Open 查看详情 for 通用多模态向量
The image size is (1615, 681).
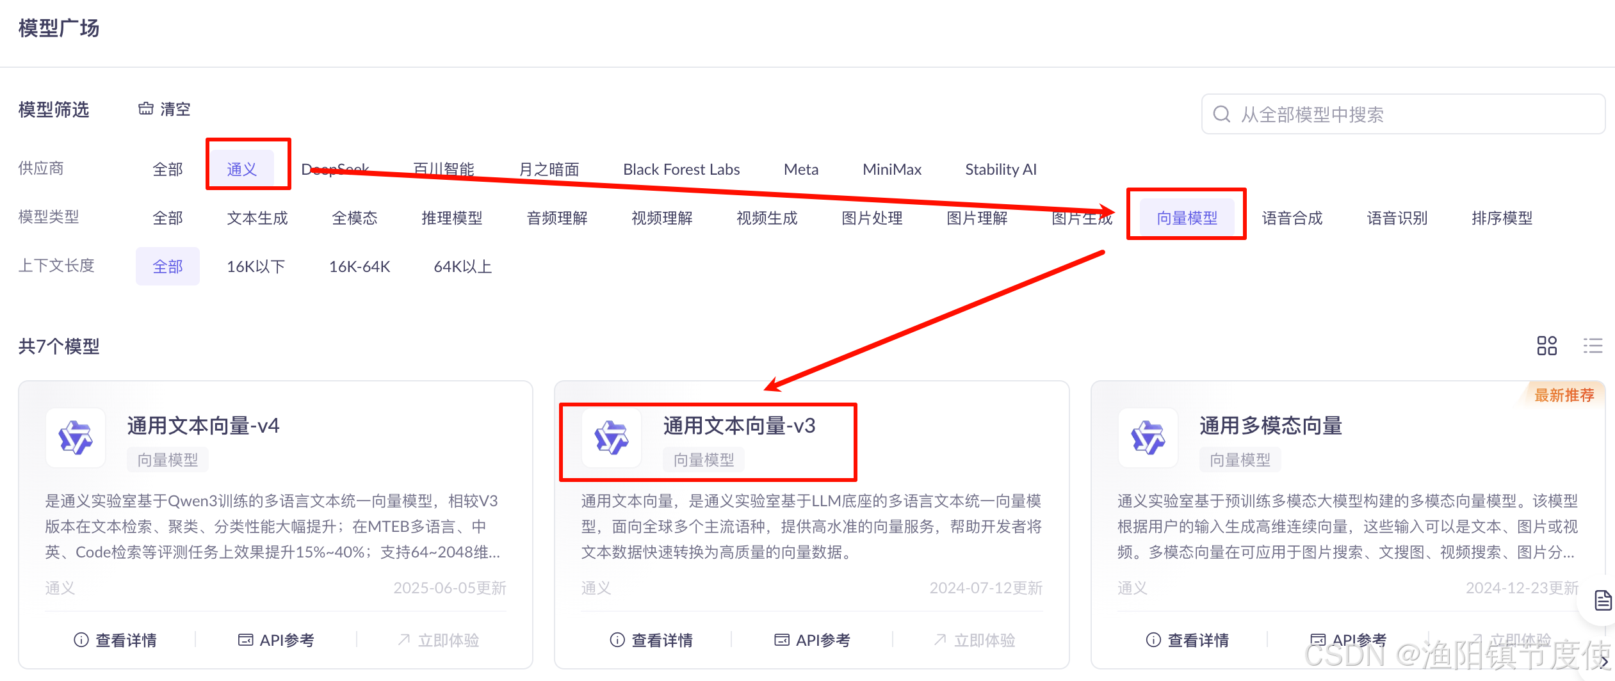click(x=1198, y=639)
